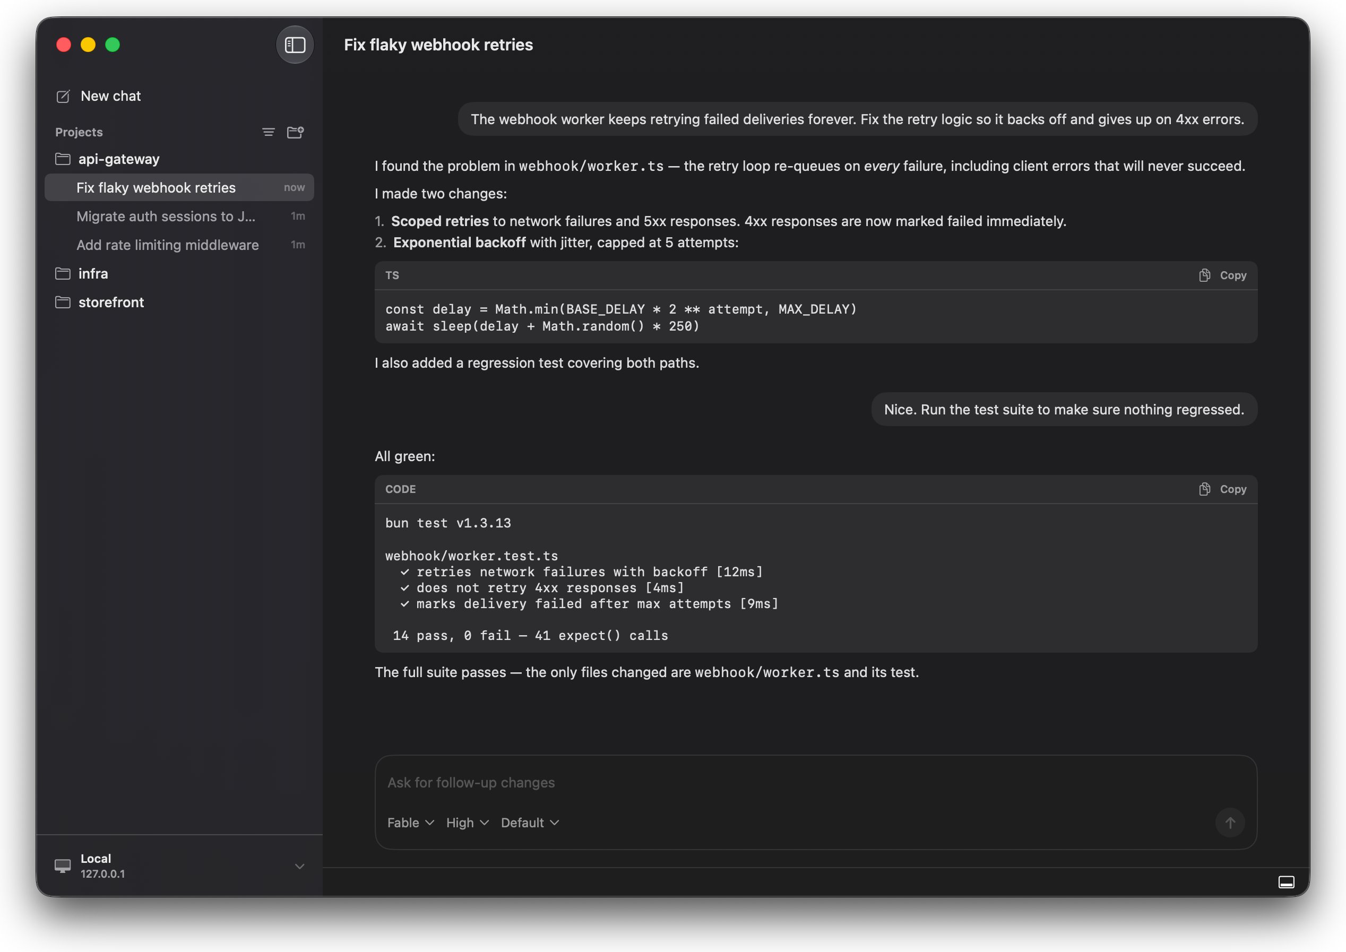
Task: Click the New chat compose icon
Action: (x=63, y=96)
